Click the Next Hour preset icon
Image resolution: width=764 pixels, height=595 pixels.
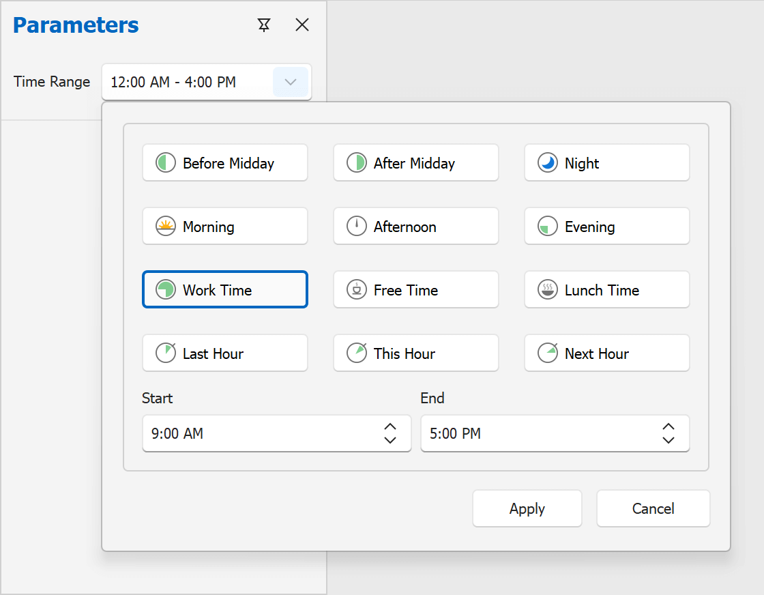(x=547, y=353)
